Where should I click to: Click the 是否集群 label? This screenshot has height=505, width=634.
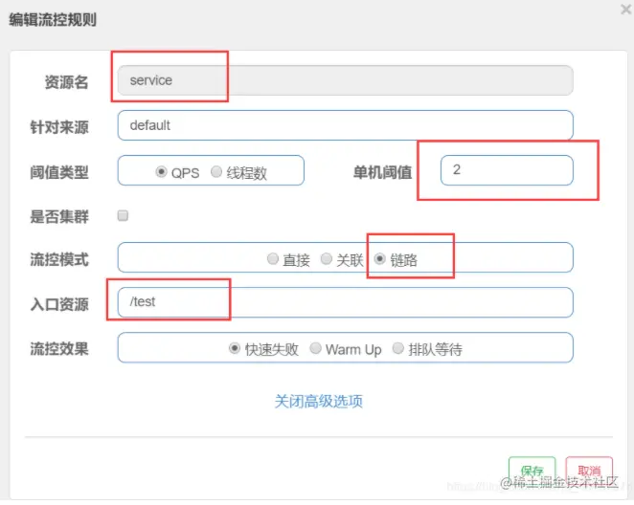tap(59, 217)
